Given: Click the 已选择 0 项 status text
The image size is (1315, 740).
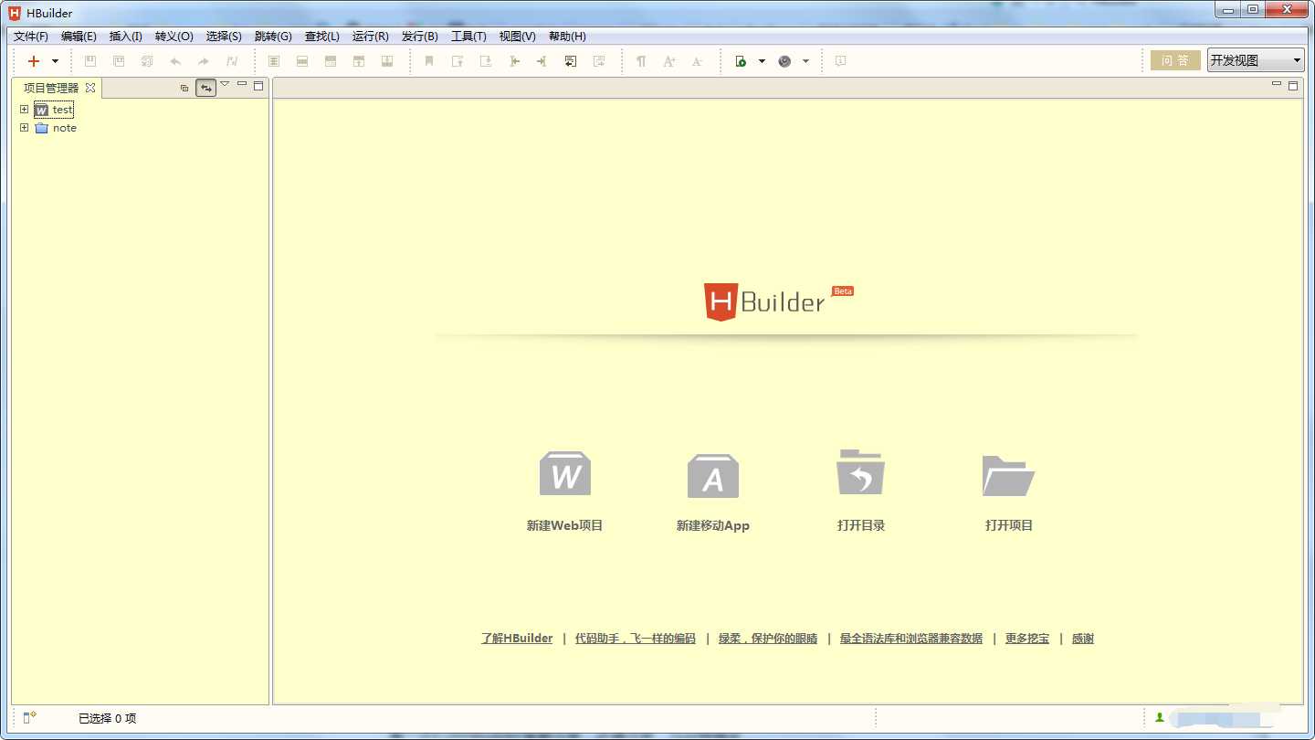Looking at the screenshot, I should click(108, 719).
